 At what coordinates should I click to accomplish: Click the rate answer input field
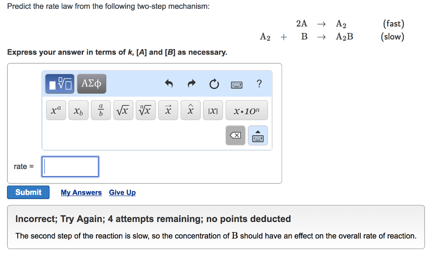click(x=70, y=167)
